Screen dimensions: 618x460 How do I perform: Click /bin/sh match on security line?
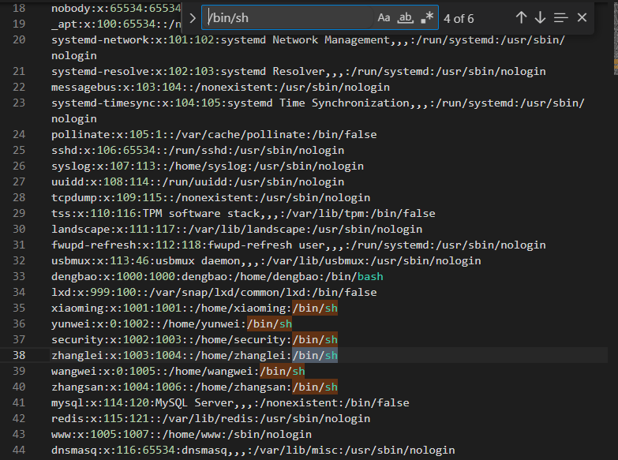pos(314,339)
